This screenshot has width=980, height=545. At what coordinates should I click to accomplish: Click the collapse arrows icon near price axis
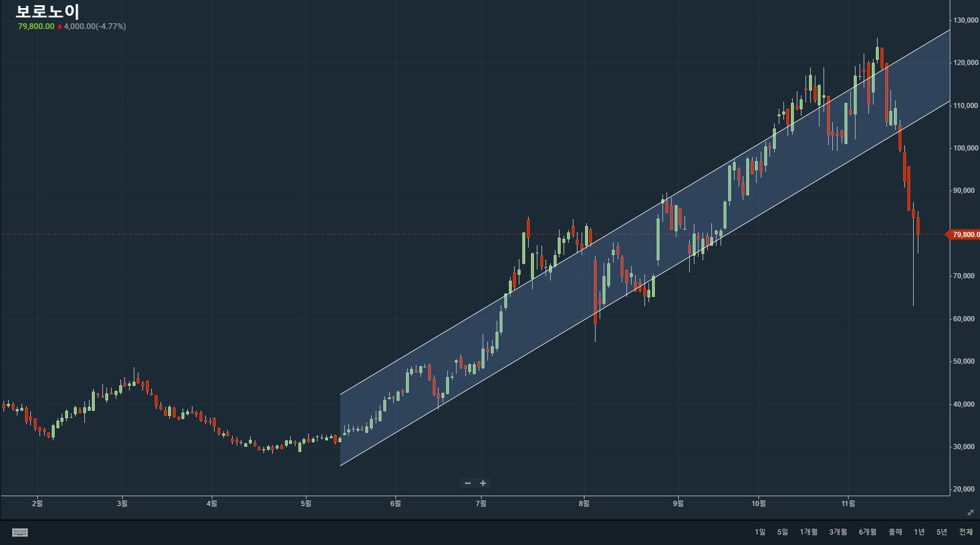point(970,512)
